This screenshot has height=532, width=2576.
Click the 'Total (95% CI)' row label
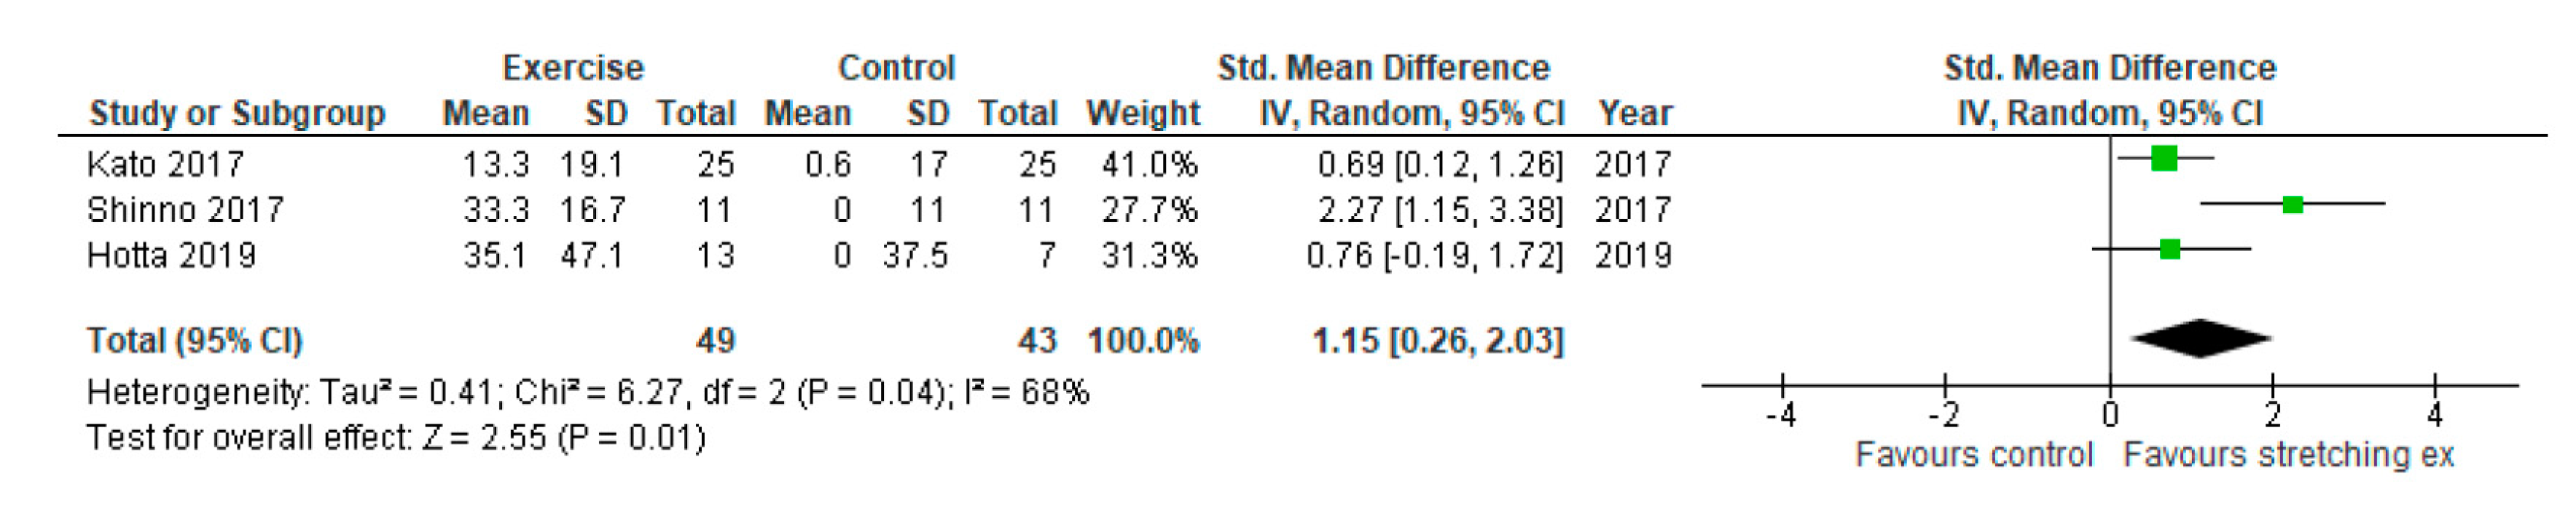pos(194,341)
